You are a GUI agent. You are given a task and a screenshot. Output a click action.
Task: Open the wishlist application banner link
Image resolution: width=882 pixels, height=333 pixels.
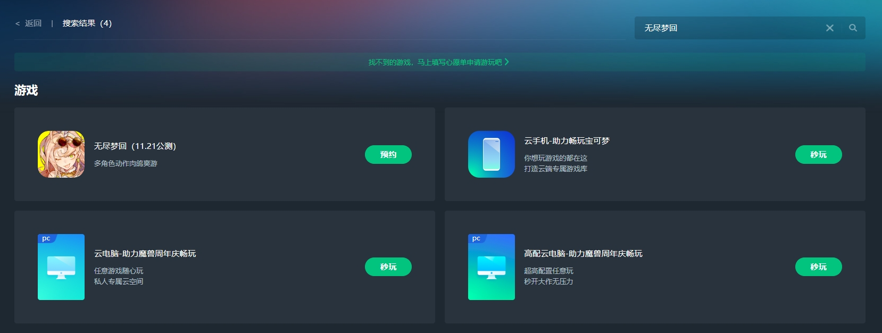[435, 62]
